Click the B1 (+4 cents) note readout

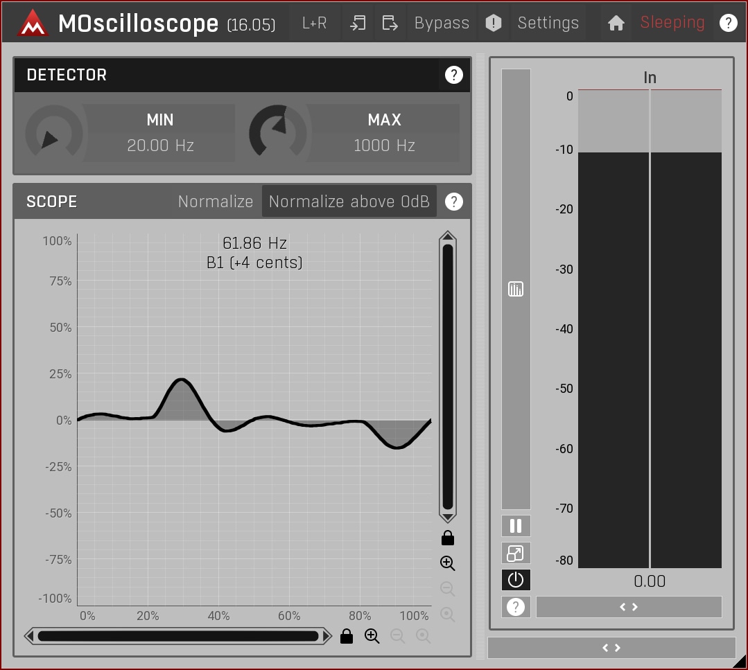254,263
